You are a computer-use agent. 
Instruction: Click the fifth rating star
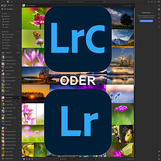pyautogui.click(x=67, y=159)
